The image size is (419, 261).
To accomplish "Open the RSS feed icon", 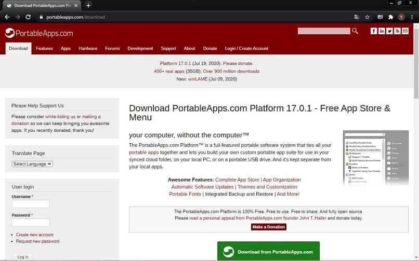I will tap(397, 31).
